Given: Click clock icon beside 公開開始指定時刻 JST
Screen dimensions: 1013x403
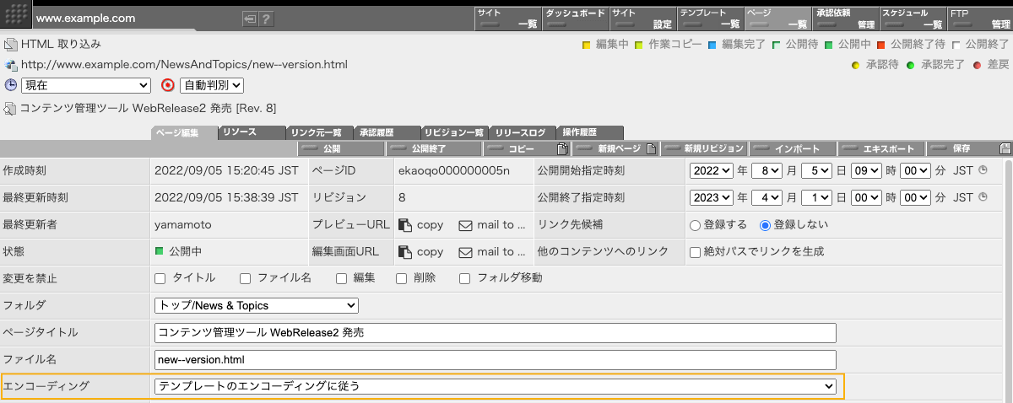Looking at the screenshot, I should 982,170.
